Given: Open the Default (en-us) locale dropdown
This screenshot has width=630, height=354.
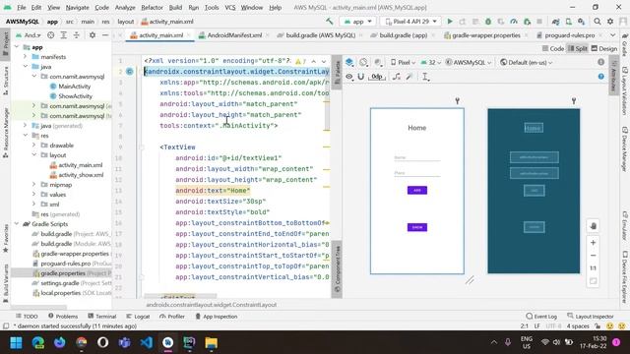Looking at the screenshot, I should pos(527,62).
